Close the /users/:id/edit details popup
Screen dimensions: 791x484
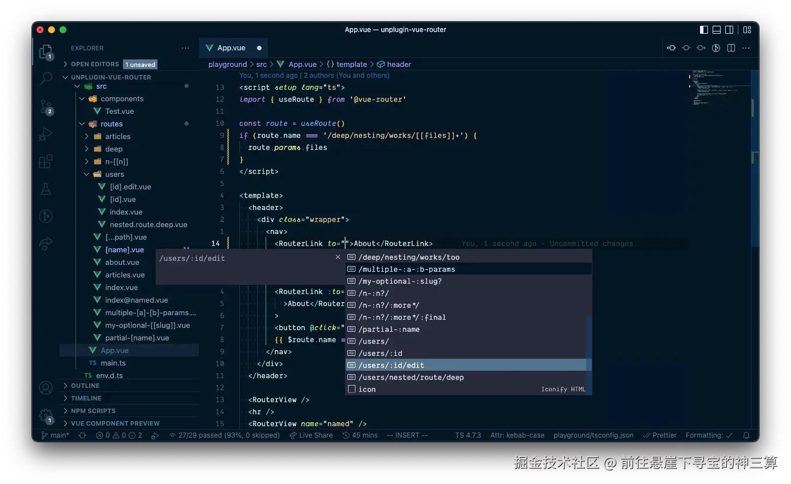338,257
